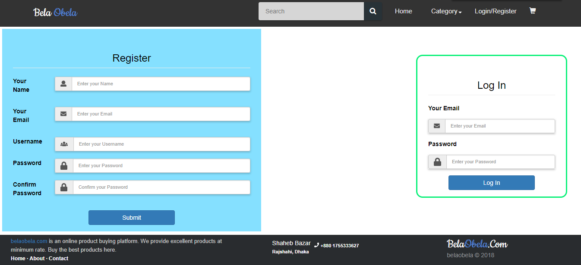This screenshot has height=265, width=581.
Task: Click padlock icon beside Confirm Password field
Action: (x=64, y=187)
